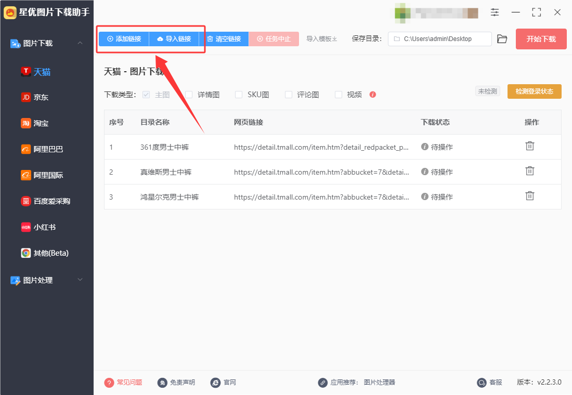The width and height of the screenshot is (572, 395).
Task: Enable the SKU图 checkbox
Action: coord(239,95)
